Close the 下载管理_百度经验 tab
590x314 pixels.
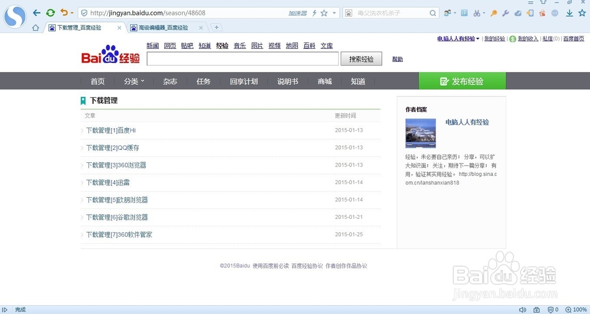coord(119,28)
